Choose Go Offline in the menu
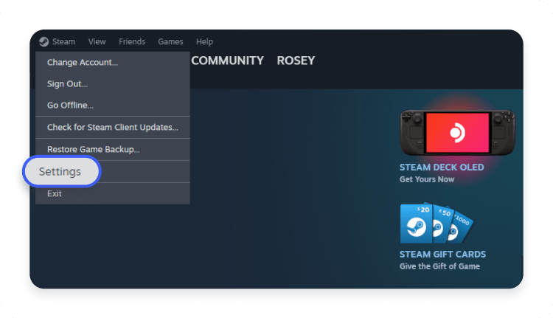This screenshot has width=553, height=318. 113,106
